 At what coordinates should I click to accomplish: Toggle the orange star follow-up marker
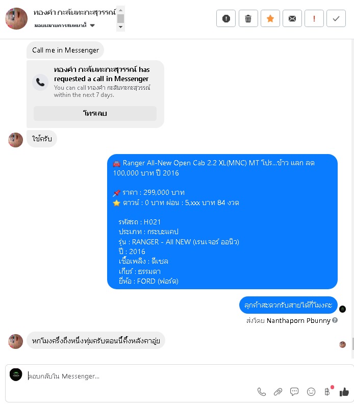pyautogui.click(x=270, y=18)
